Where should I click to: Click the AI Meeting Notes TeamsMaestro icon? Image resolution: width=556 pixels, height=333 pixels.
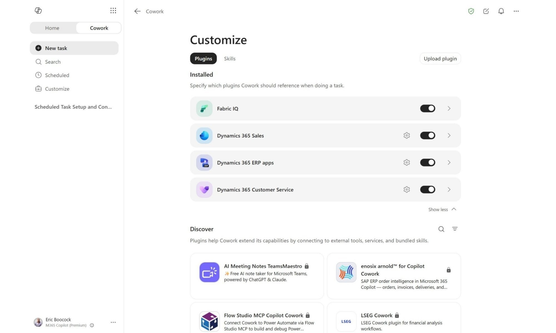[209, 272]
